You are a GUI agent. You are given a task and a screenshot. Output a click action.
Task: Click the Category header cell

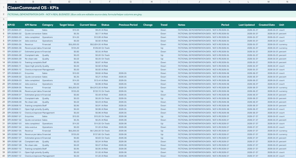[51, 25]
